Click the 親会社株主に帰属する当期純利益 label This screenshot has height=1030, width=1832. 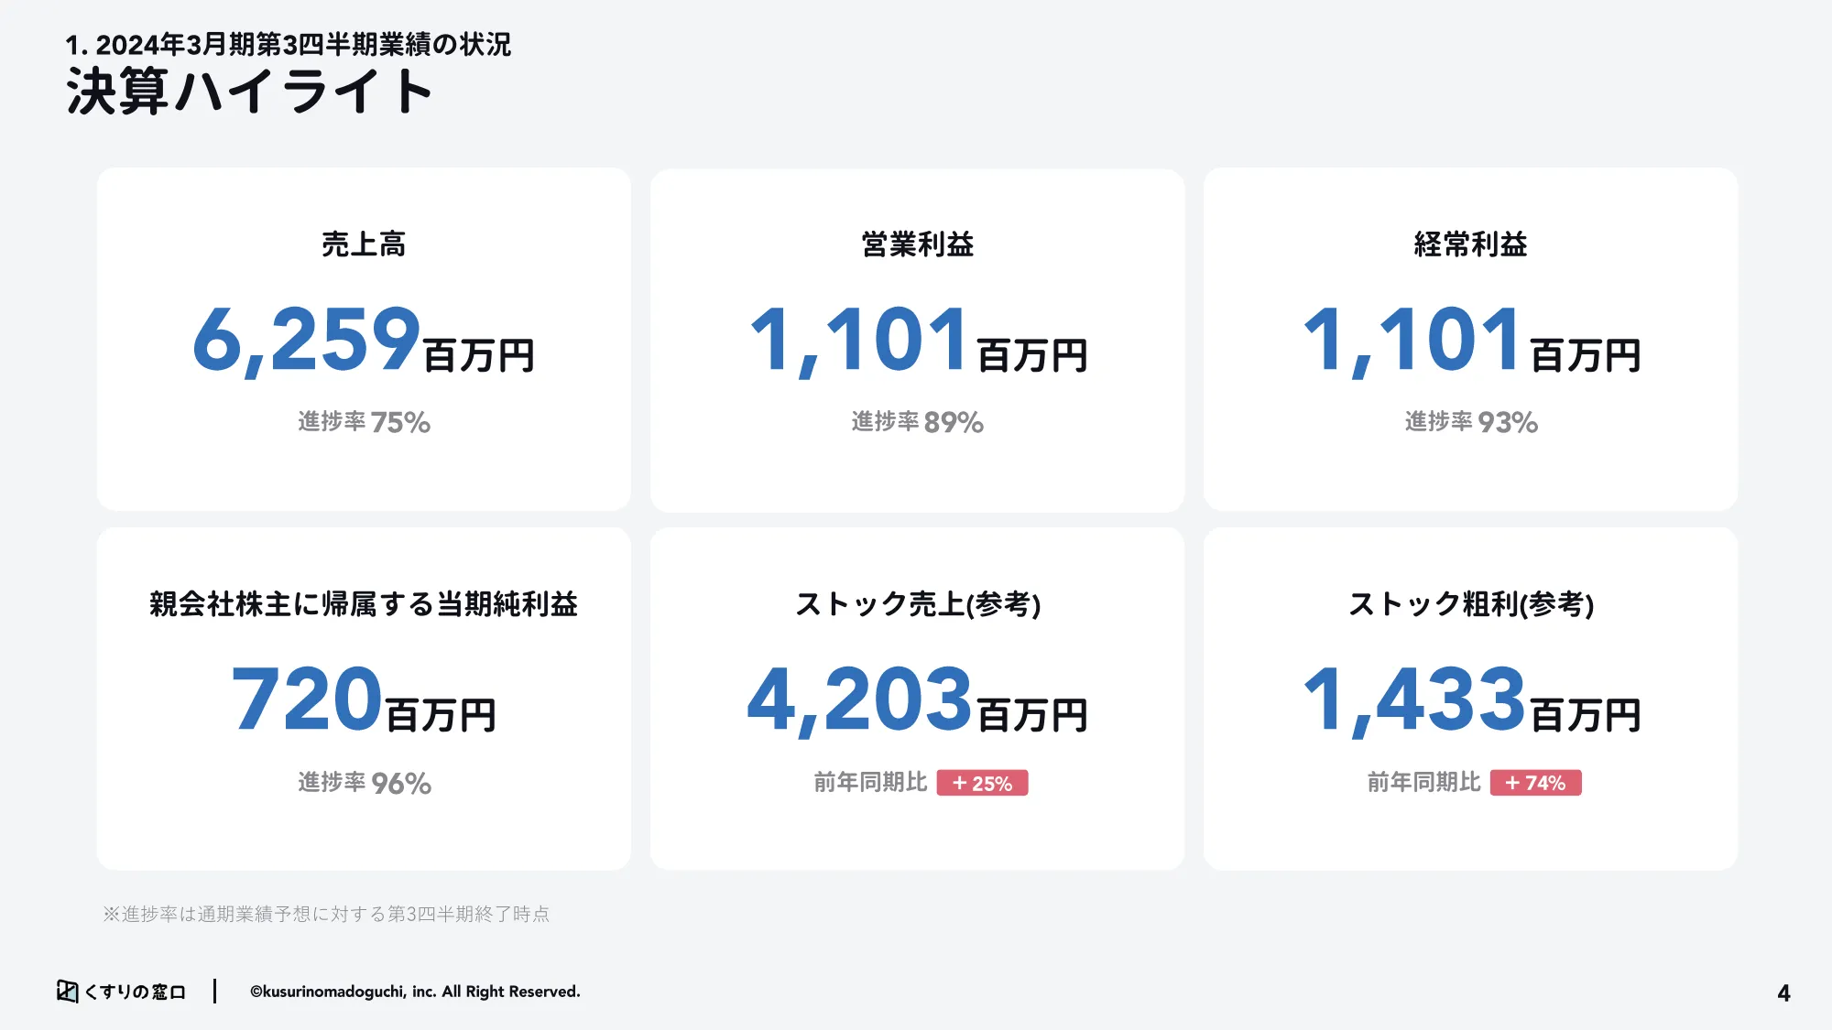point(364,604)
